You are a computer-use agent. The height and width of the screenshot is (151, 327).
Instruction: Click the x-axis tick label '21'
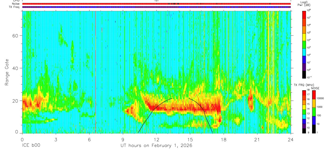pyautogui.click(x=257, y=140)
